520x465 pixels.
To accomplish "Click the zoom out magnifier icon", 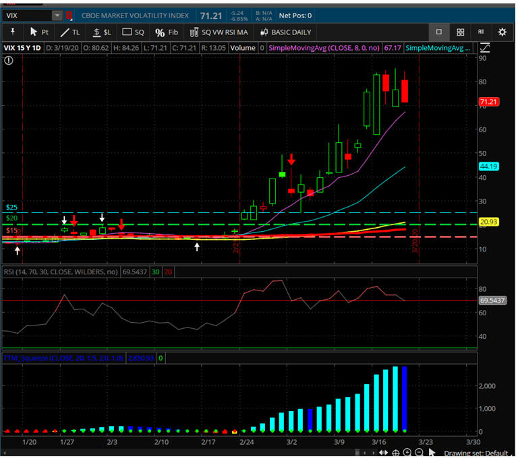I will 420,453.
